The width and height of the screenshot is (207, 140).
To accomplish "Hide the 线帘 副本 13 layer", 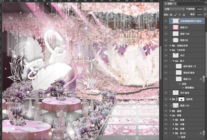I will 166,66.
